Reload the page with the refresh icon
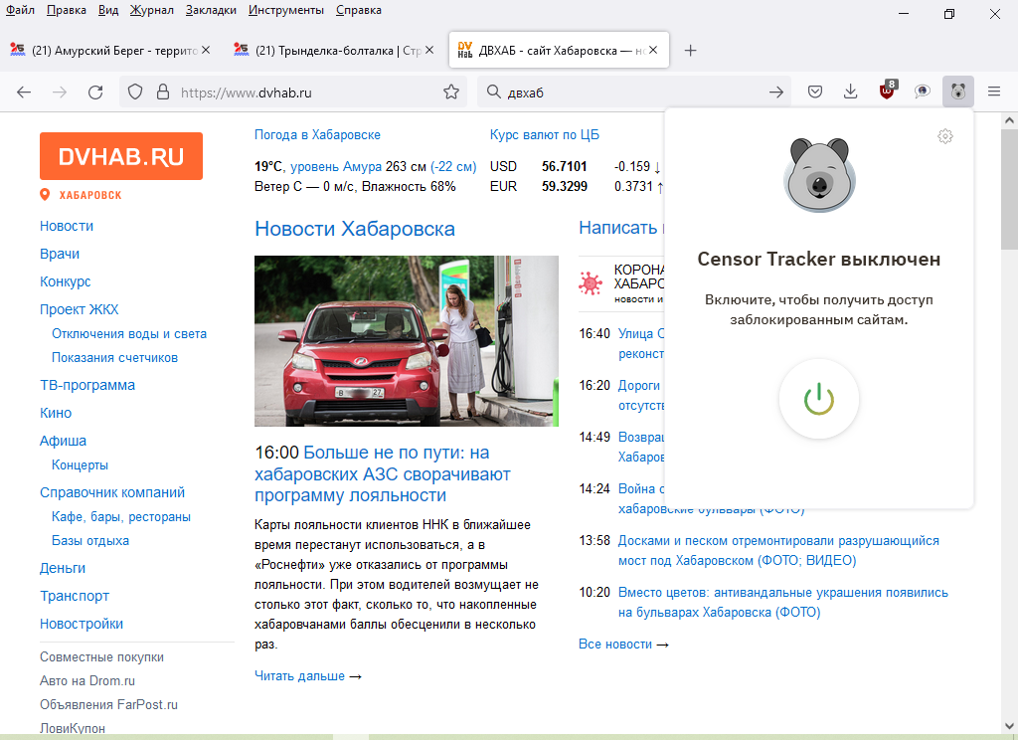1018x740 pixels. tap(95, 92)
